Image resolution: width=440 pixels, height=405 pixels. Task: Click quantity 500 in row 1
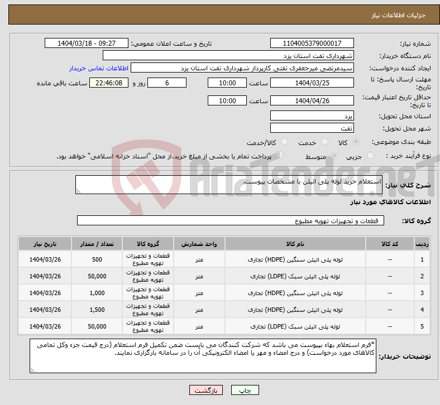coord(97,259)
